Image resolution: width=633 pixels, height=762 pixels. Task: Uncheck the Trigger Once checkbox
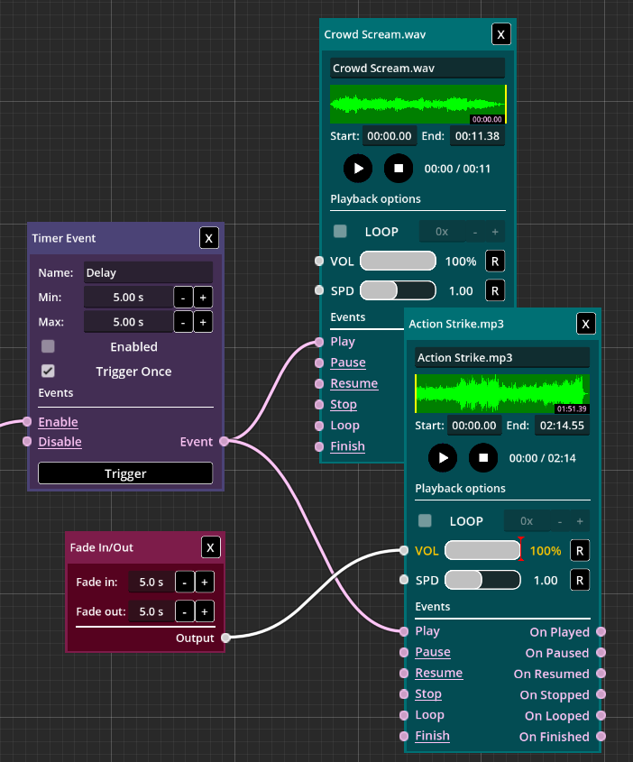pos(49,371)
